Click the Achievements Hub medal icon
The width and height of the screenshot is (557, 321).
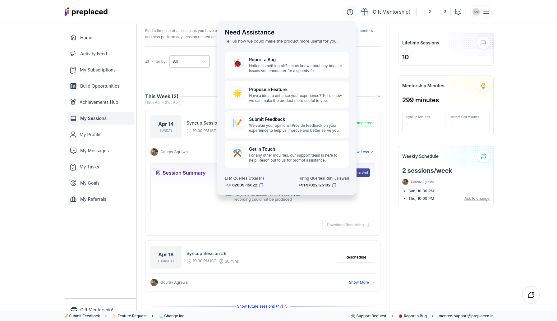click(73, 102)
